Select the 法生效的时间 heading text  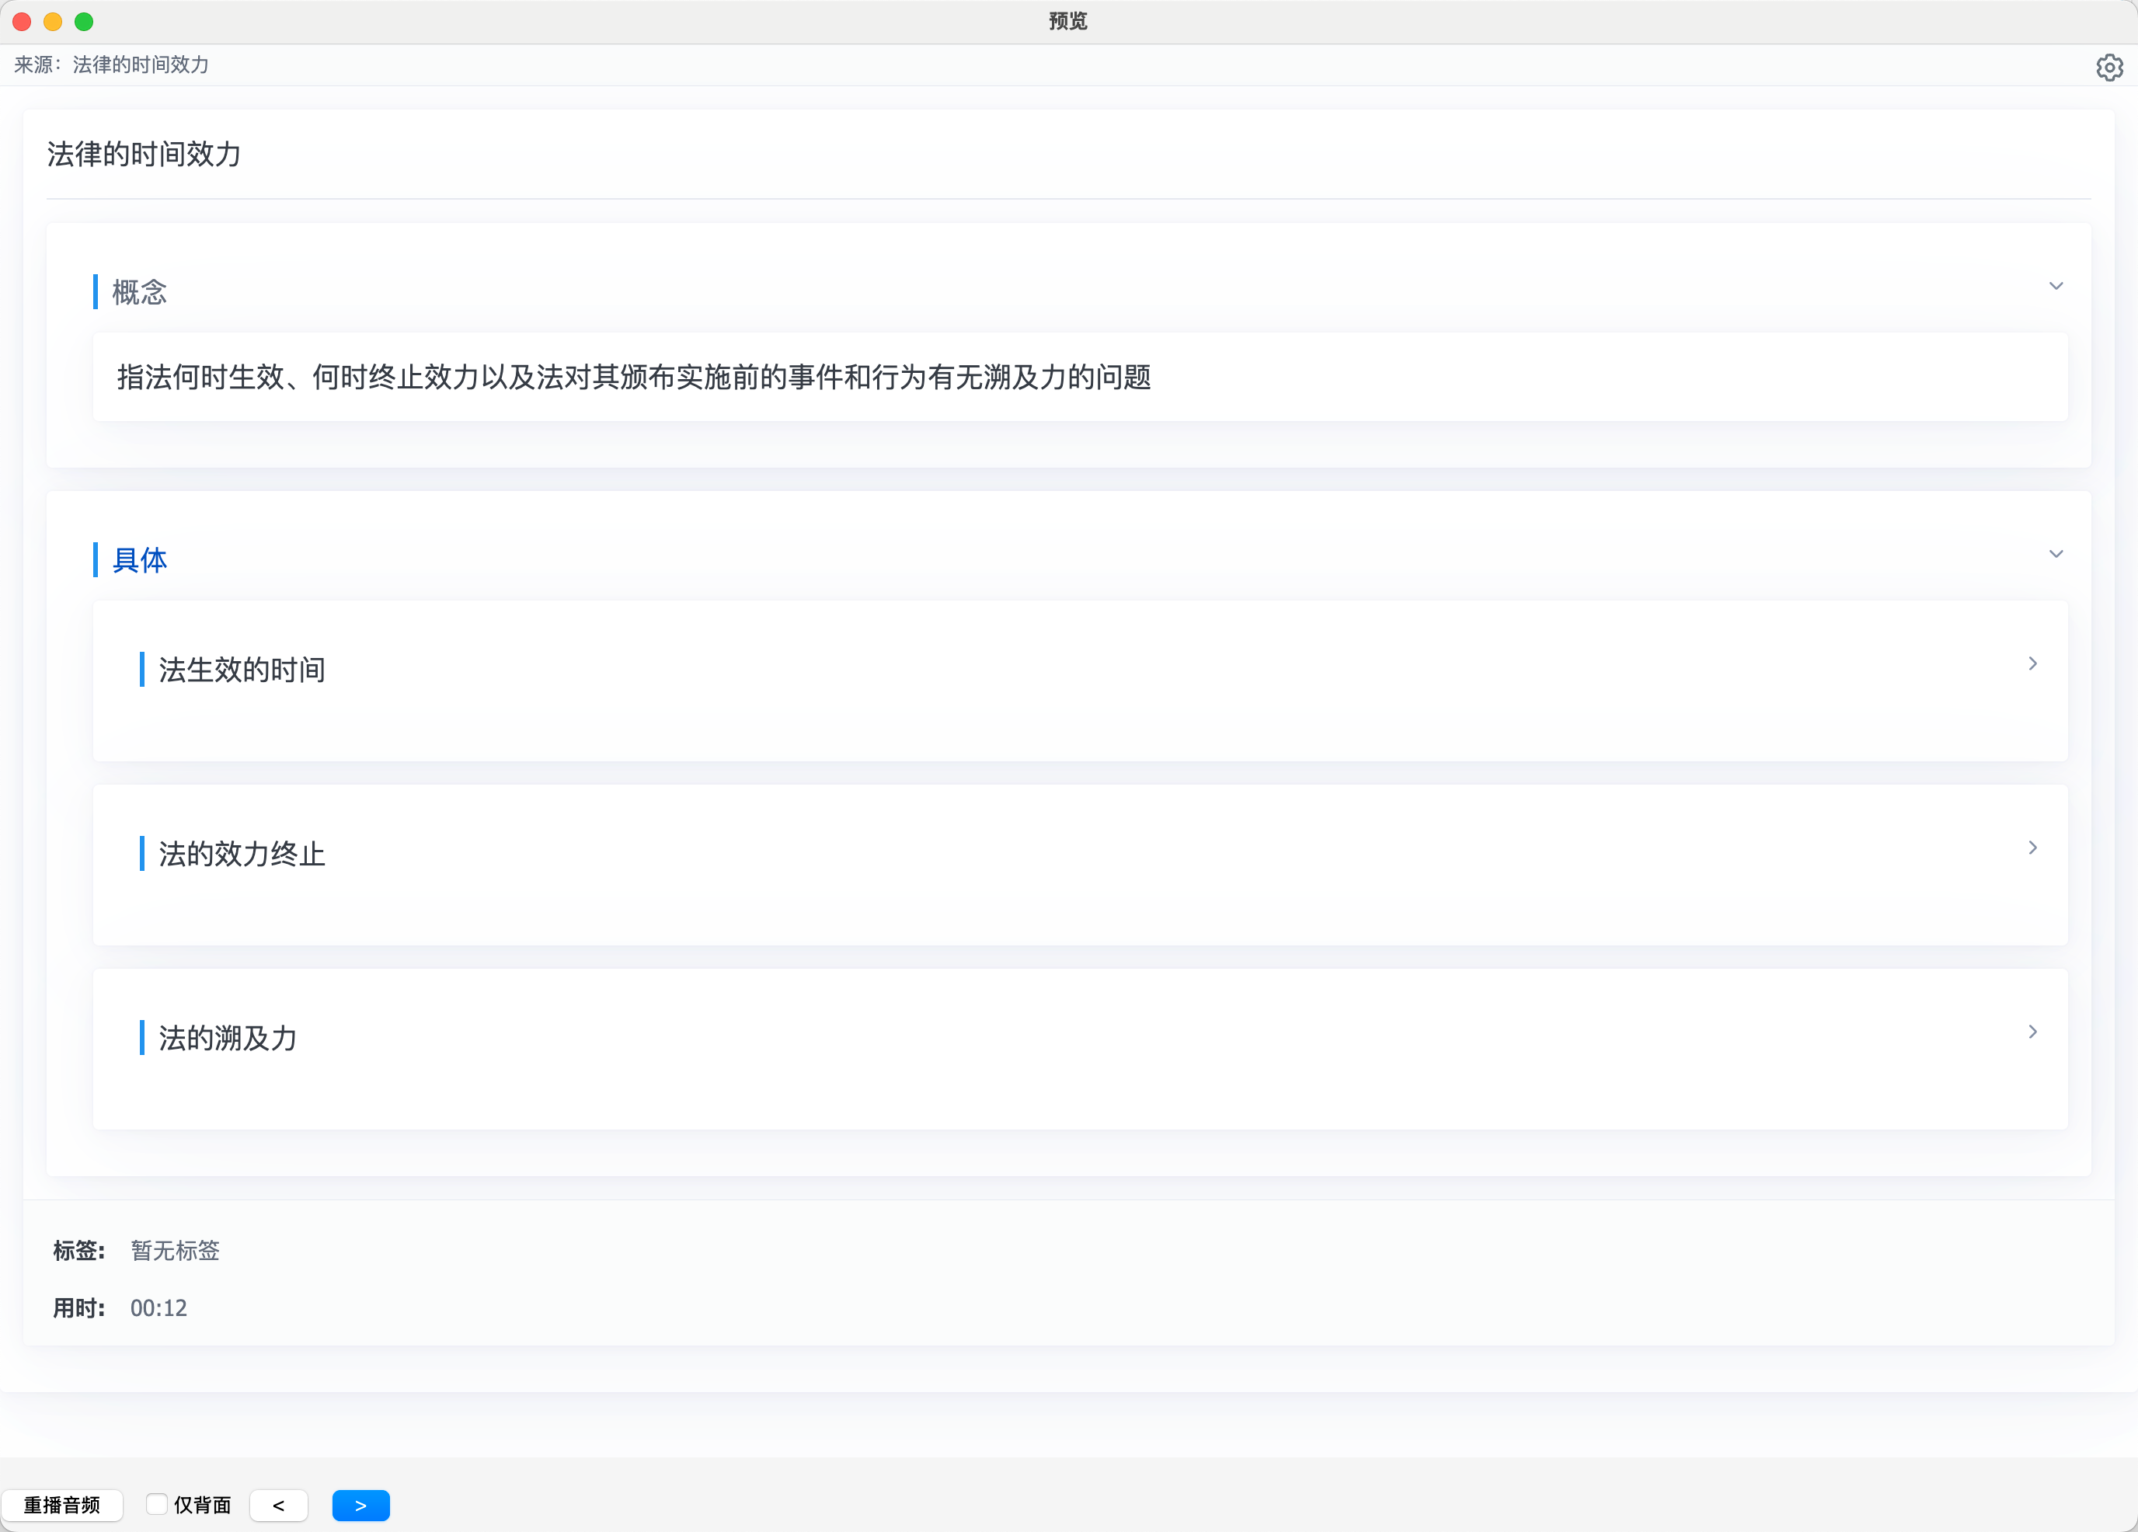(242, 670)
